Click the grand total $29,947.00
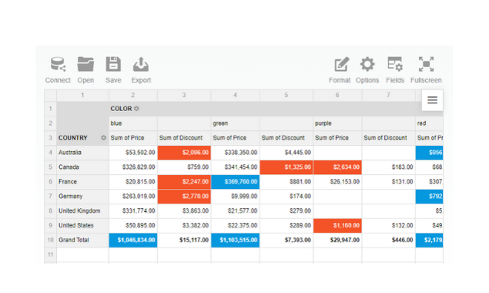Screen dimensions: 489x293 (337, 240)
